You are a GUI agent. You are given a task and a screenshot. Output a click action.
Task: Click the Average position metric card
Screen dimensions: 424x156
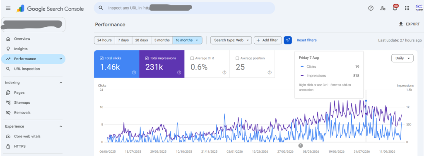252,64
